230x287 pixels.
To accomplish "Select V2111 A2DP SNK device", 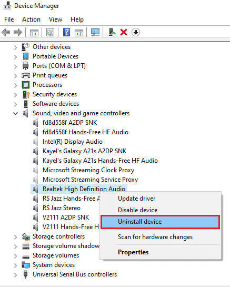I will coord(66,217).
